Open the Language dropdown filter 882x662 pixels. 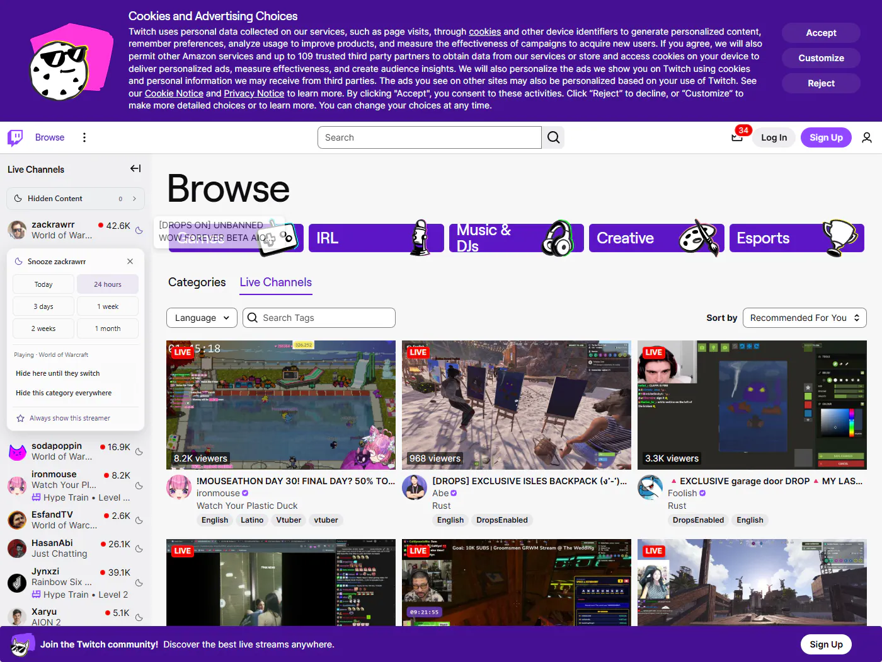[202, 318]
